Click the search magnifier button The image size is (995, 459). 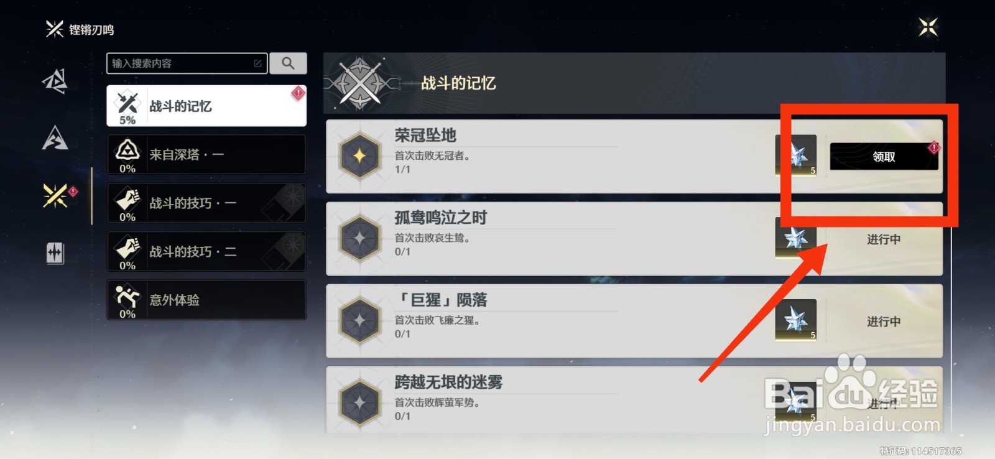click(x=288, y=63)
